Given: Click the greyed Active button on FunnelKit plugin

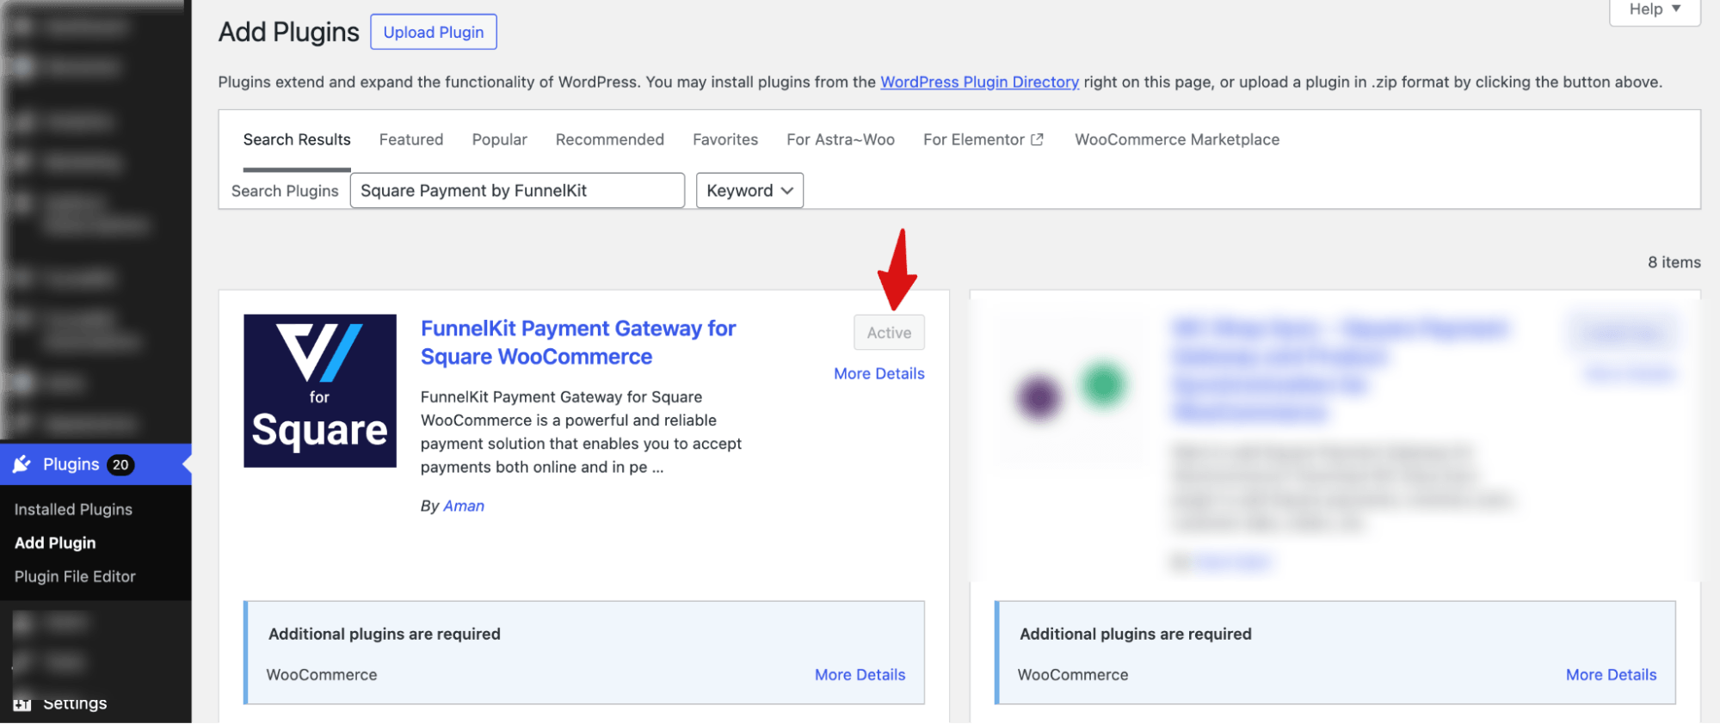Looking at the screenshot, I should pos(889,333).
